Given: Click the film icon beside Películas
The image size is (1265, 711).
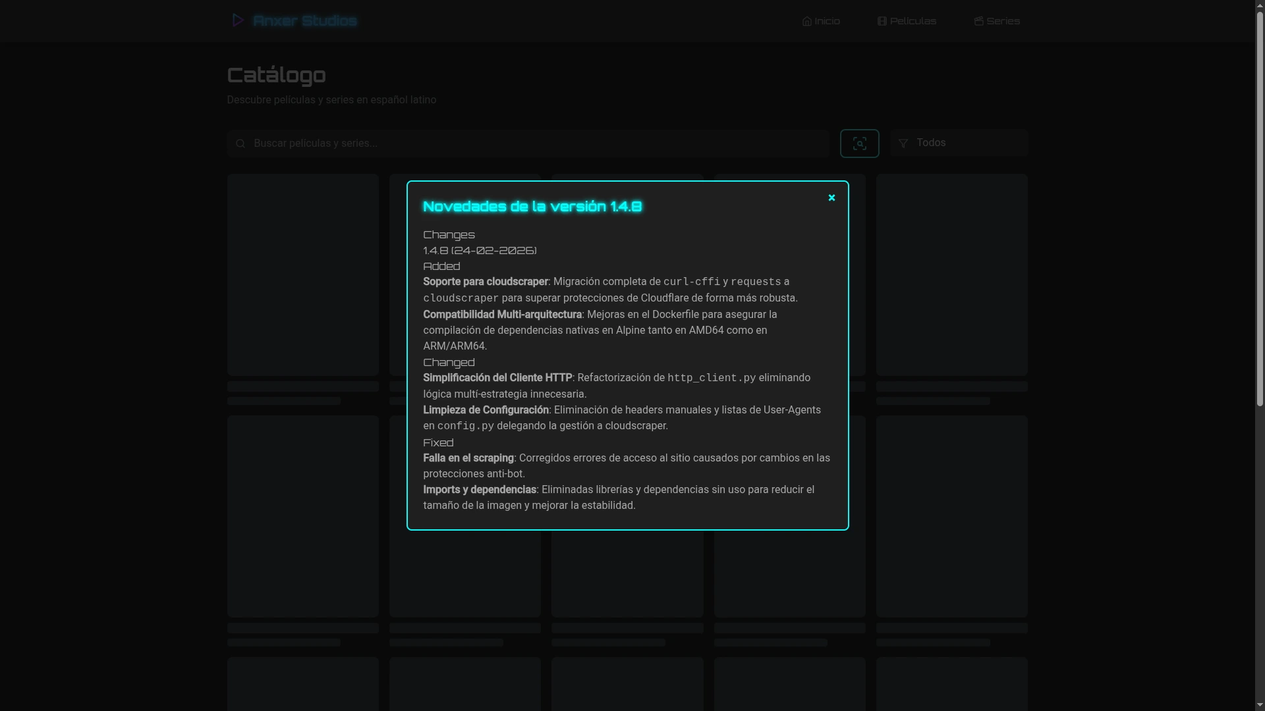Looking at the screenshot, I should point(882,21).
